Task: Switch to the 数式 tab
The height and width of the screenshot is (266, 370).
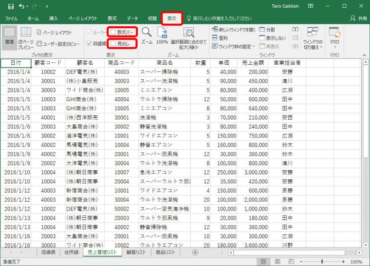Action: click(x=112, y=18)
